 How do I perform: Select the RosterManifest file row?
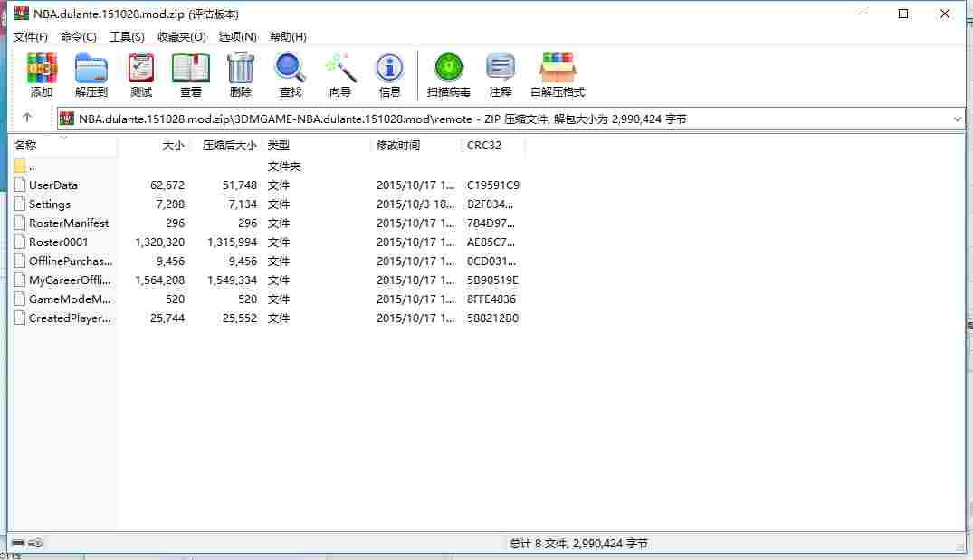coord(267,223)
